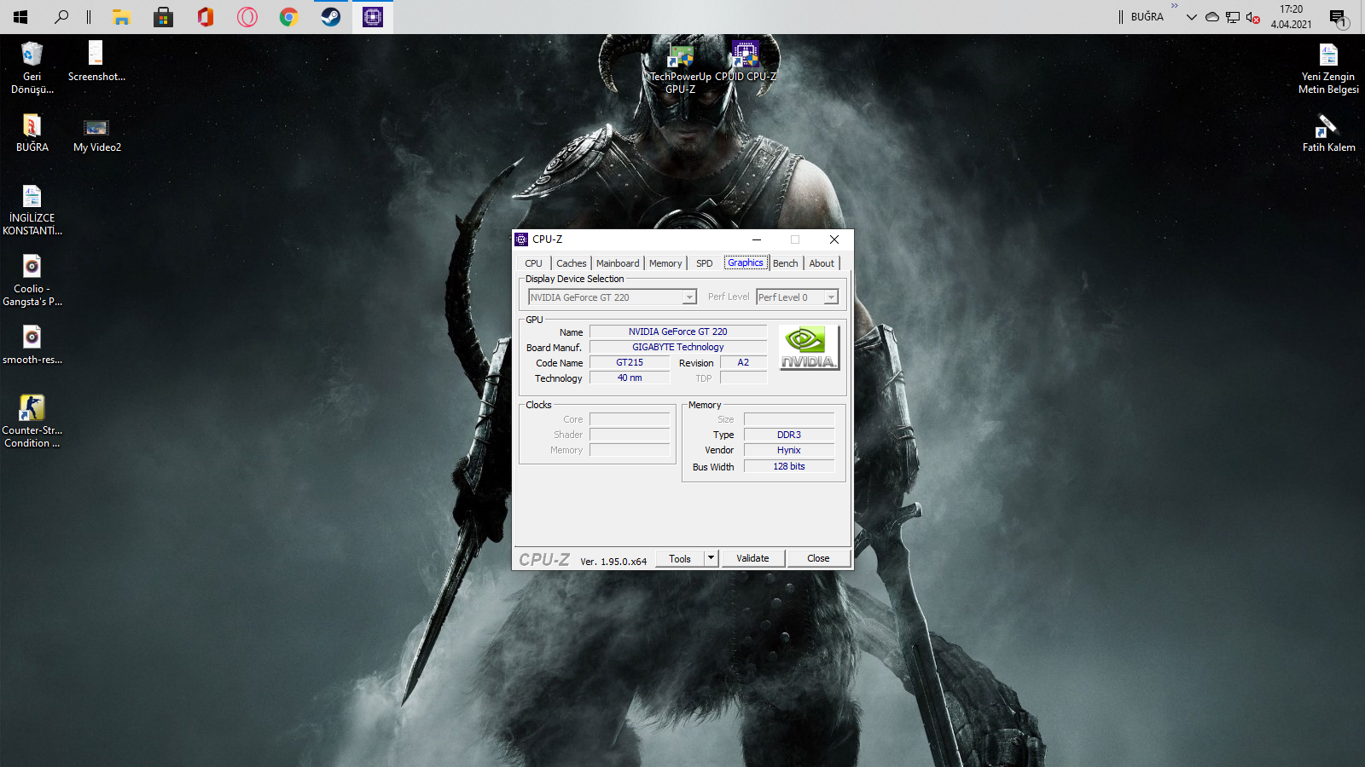Close CPU-Z with title bar X
Screen dimensions: 1365x767
[x=834, y=239]
